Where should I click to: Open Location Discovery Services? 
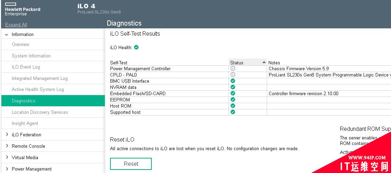coord(40,112)
